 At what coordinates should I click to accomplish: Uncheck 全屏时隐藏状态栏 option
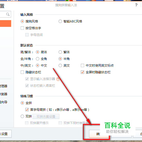tap(82, 72)
